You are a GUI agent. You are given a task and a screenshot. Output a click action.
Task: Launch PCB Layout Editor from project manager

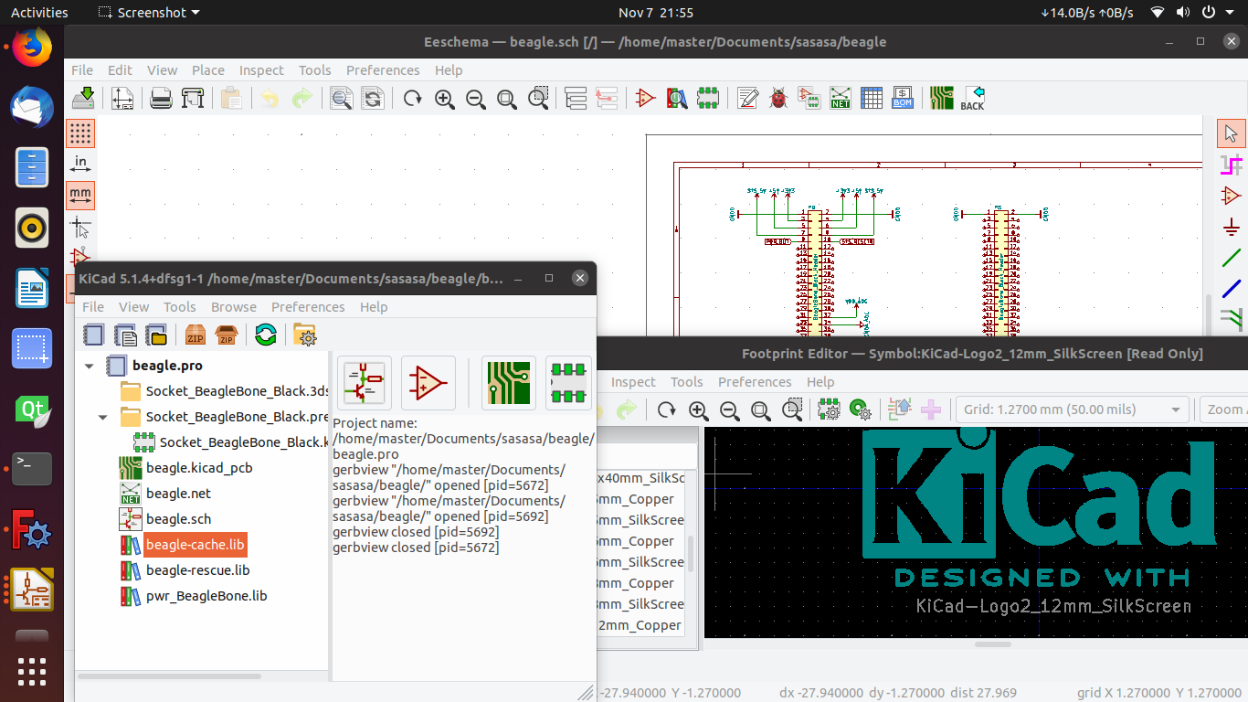(509, 382)
